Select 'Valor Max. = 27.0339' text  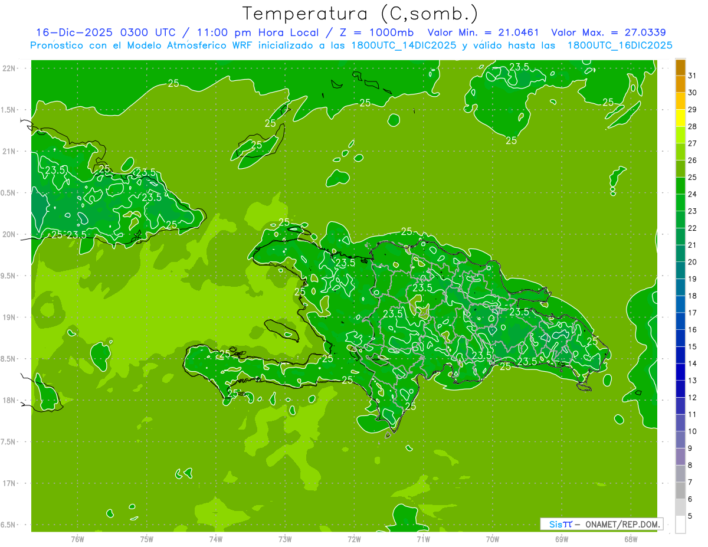tap(609, 32)
